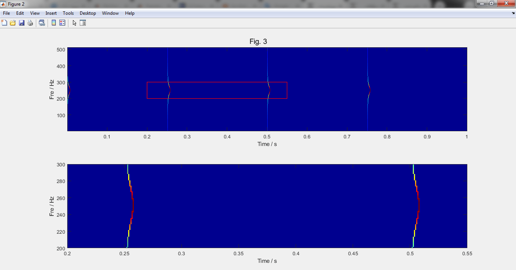Viewport: 516px width, 270px height.
Task: Click the red curved ridge near 0.25 s lower plot
Action: [132, 206]
